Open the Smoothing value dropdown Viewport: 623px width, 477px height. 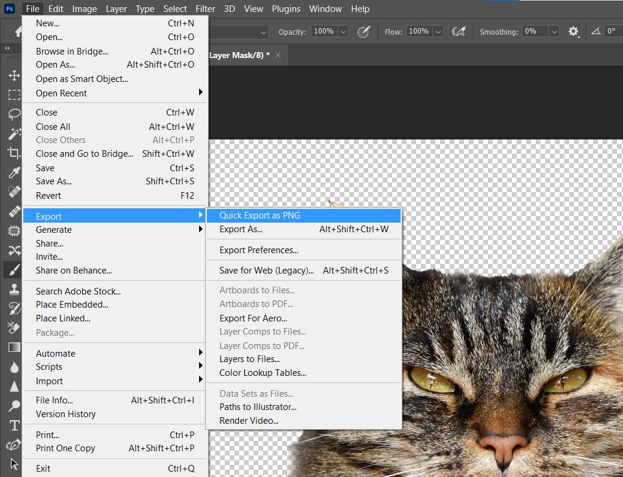[554, 32]
